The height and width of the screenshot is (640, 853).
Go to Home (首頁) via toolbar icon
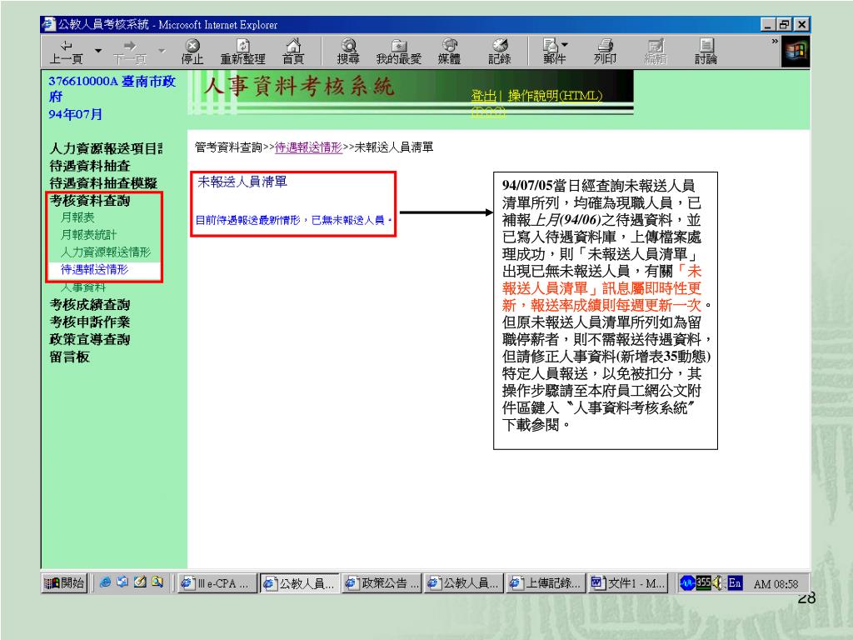[293, 52]
